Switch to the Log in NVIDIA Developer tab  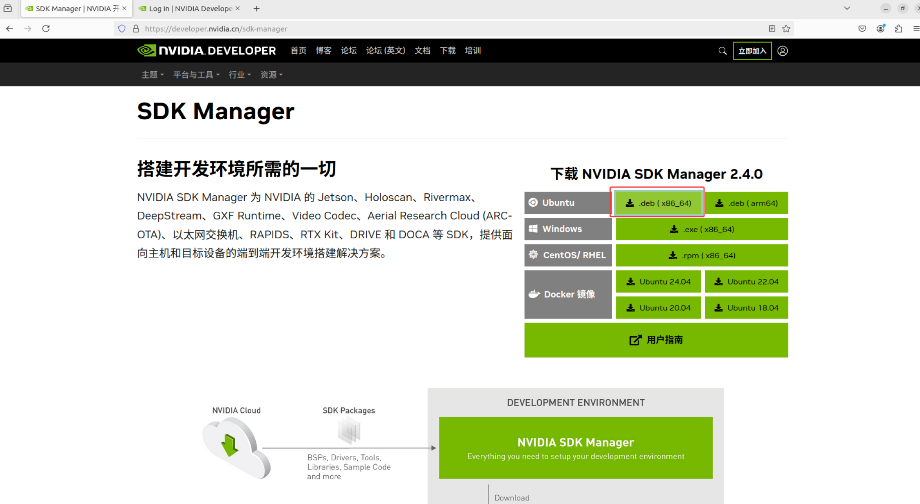[189, 9]
